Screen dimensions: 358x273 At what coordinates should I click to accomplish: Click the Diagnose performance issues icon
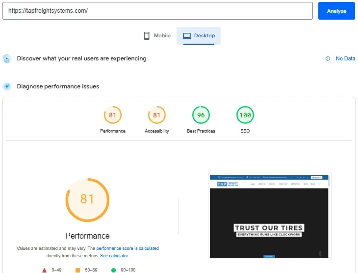click(x=7, y=86)
